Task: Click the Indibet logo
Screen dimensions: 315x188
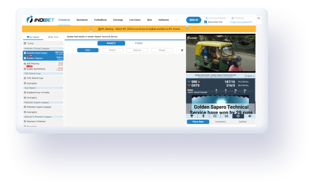Action: [40, 19]
